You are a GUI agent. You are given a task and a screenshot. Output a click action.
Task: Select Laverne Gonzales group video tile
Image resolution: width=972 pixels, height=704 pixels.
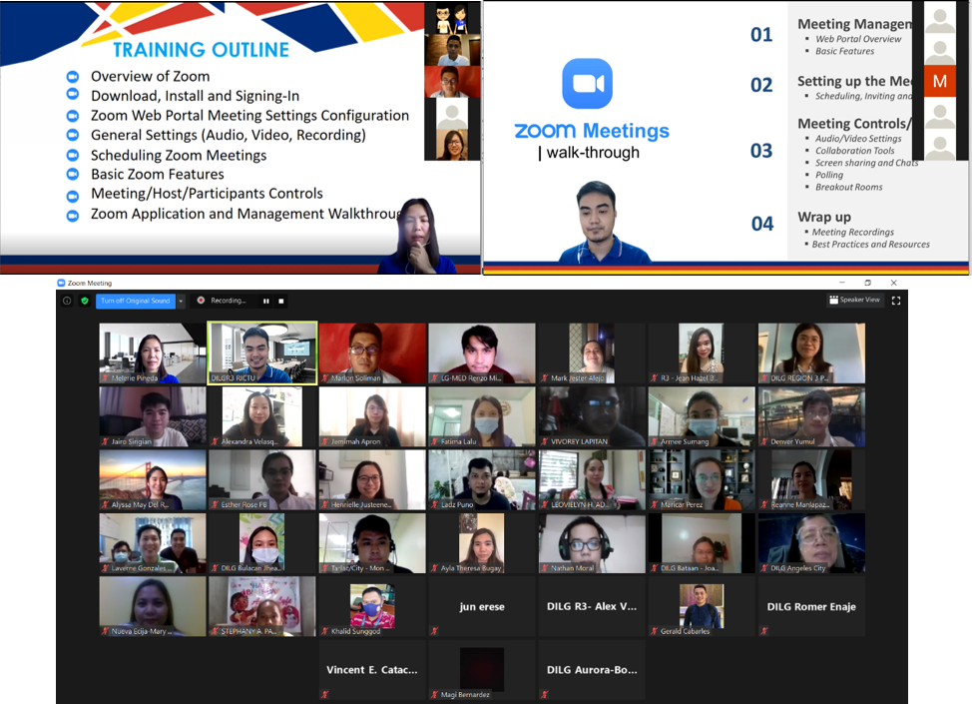[153, 543]
